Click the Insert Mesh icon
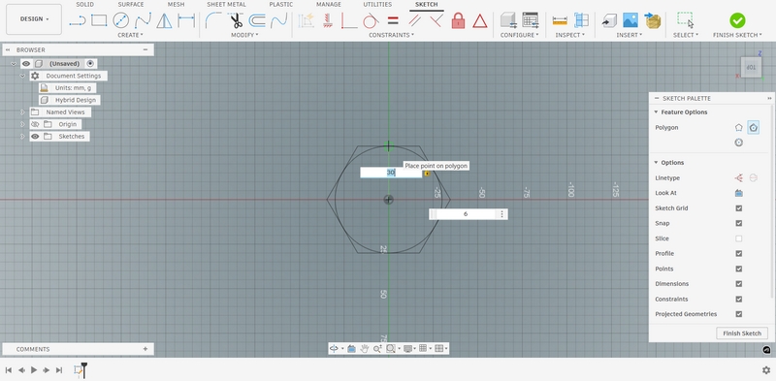Viewport: 776px width, 381px height. pos(652,20)
